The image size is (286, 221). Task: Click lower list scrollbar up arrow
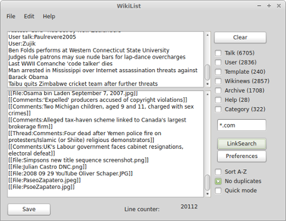(208, 94)
